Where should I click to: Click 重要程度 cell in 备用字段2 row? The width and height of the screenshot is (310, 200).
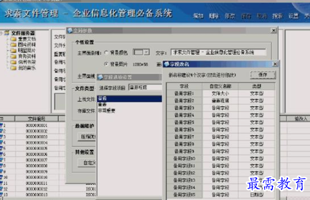[x=220, y=101]
